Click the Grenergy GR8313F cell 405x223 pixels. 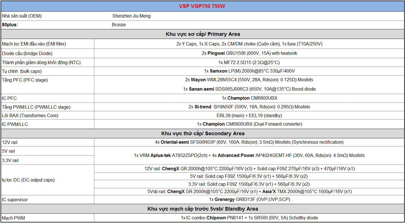[x=249, y=200]
